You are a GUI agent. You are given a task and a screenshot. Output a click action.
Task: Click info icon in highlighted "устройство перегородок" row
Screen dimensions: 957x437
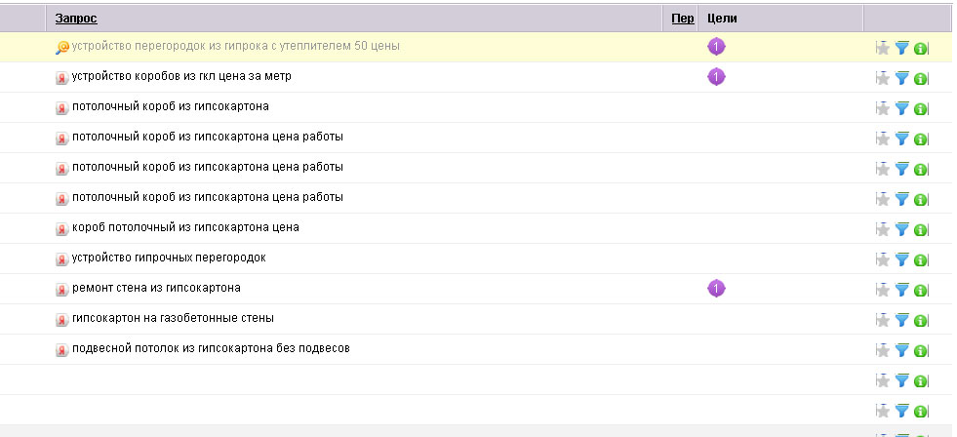coord(921,48)
